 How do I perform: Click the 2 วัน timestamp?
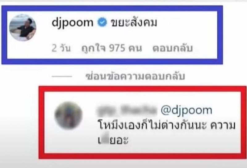point(61,48)
